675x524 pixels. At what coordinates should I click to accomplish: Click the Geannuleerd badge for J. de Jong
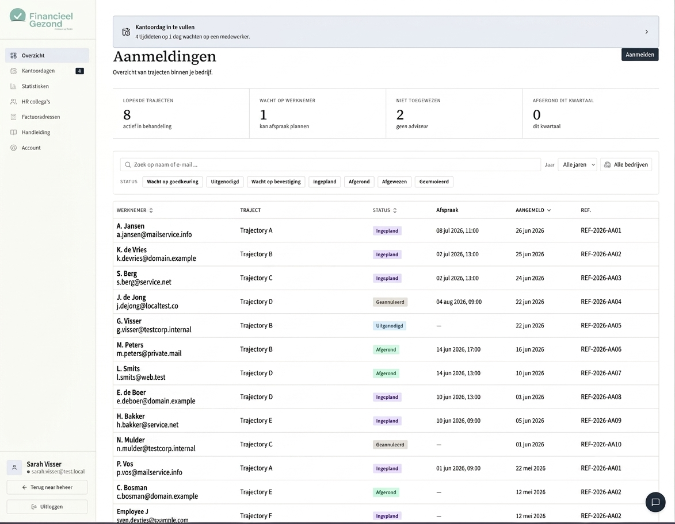390,302
